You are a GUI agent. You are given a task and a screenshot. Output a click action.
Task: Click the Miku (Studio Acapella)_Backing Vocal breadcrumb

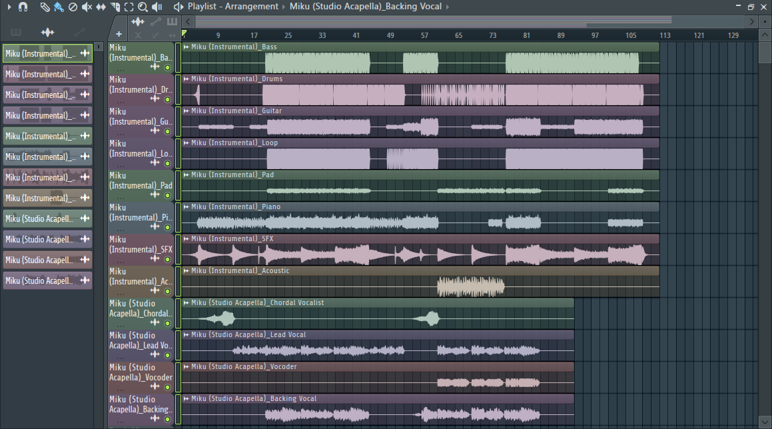pyautogui.click(x=365, y=7)
